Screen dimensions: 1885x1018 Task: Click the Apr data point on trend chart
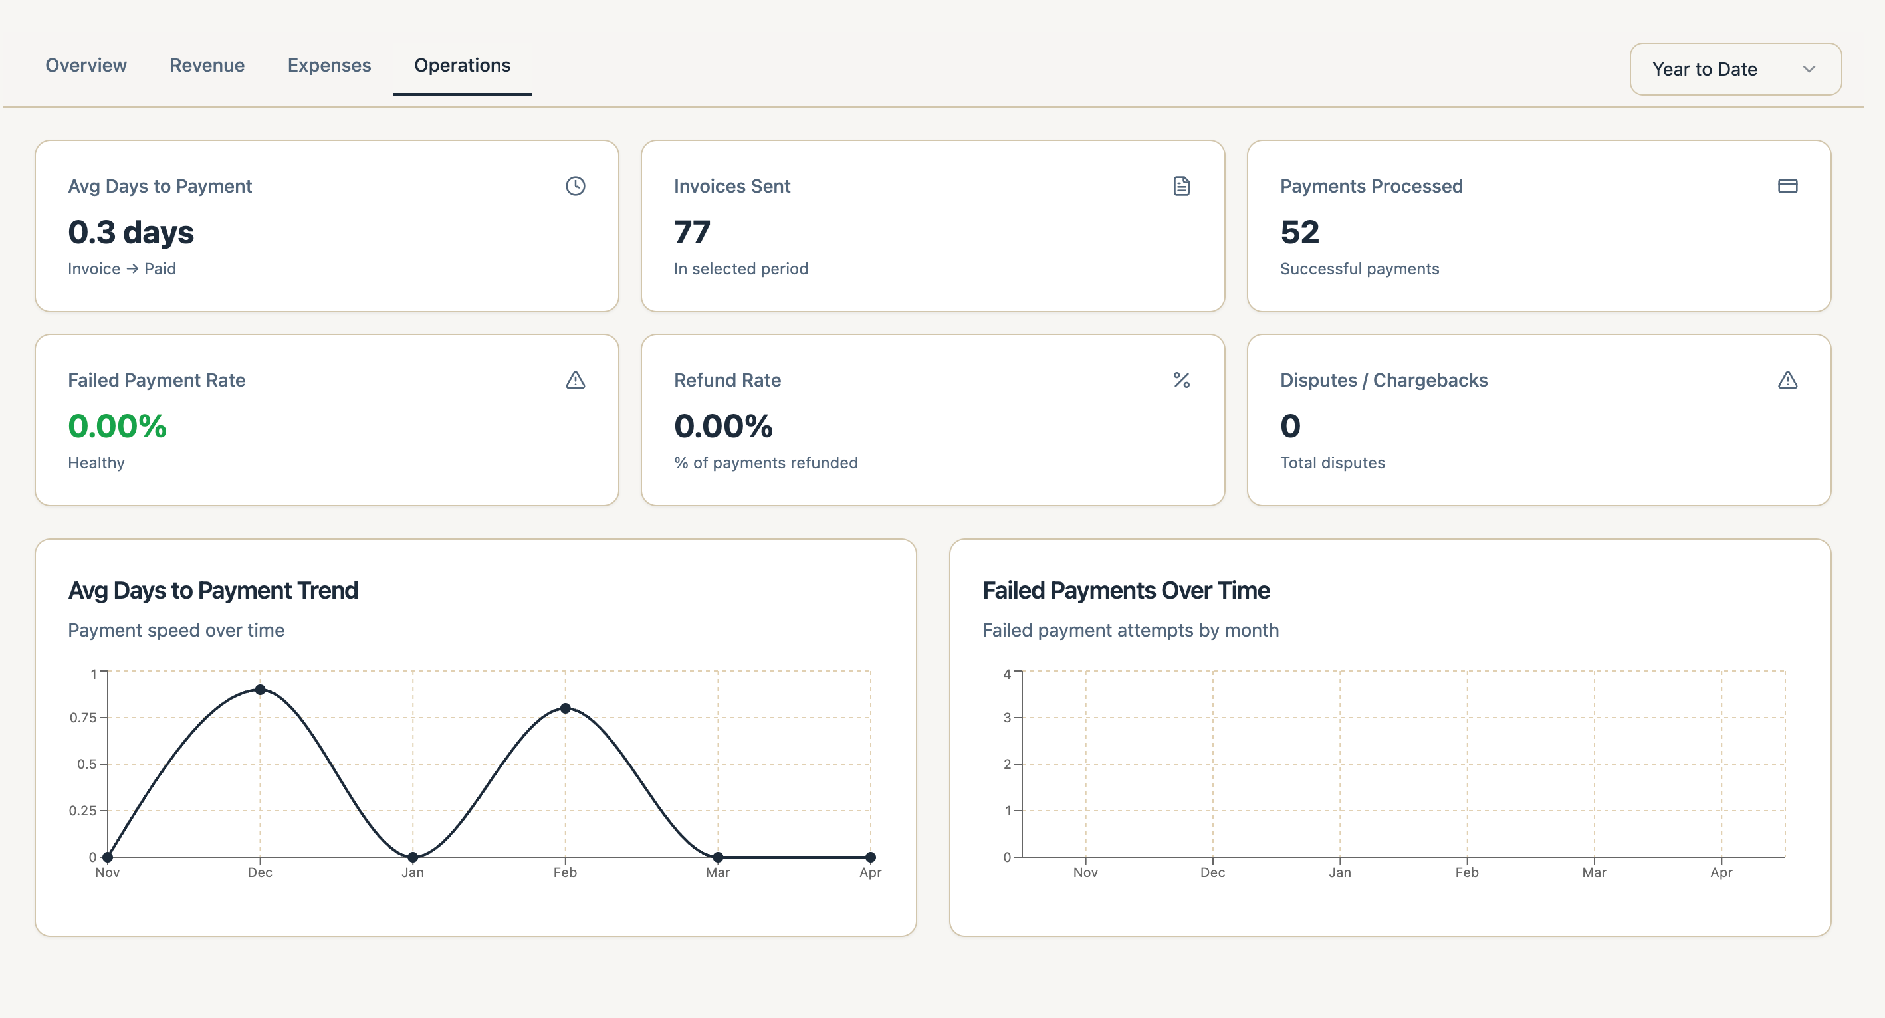click(870, 857)
